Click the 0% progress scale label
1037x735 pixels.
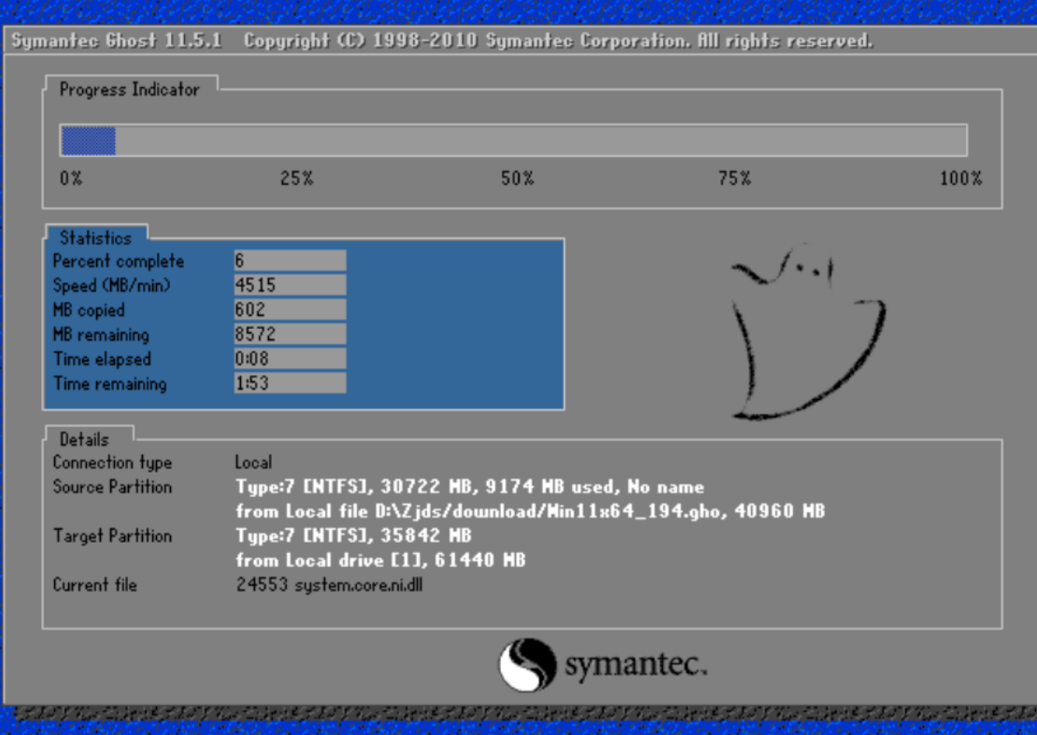(x=71, y=178)
